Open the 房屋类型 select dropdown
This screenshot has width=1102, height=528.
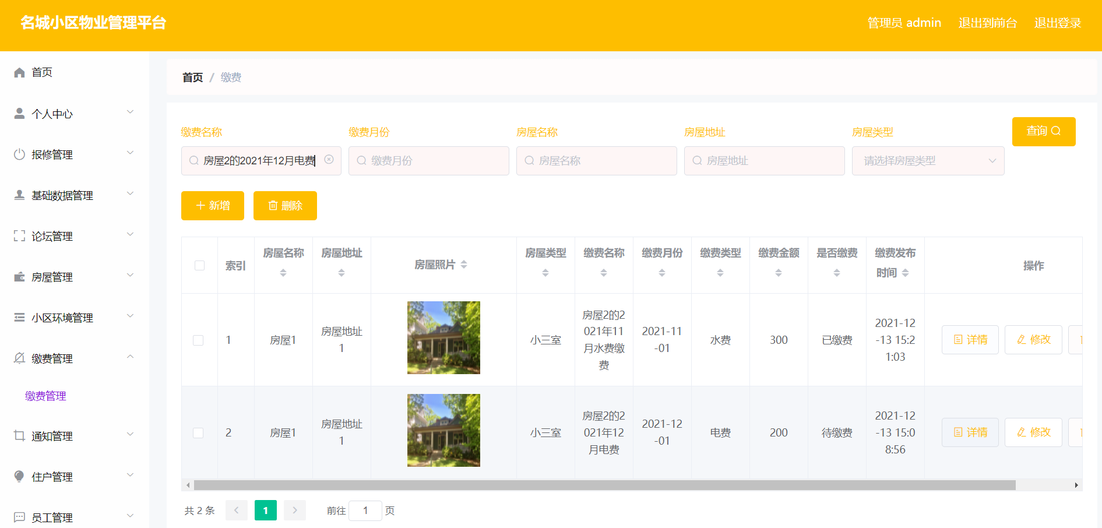pos(928,161)
